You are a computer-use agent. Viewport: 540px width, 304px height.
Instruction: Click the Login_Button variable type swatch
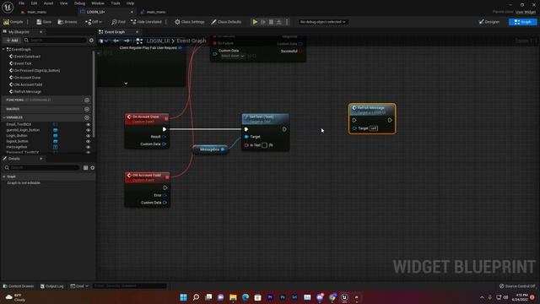pos(55,136)
